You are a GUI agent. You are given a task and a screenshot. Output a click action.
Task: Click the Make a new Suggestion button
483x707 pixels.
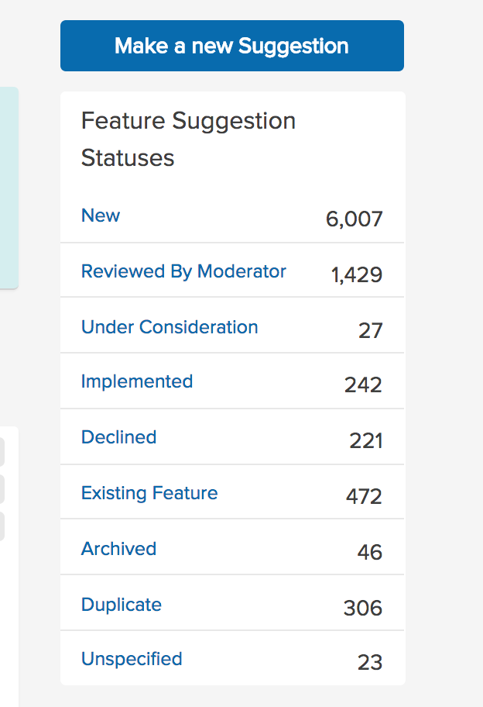[x=231, y=46]
